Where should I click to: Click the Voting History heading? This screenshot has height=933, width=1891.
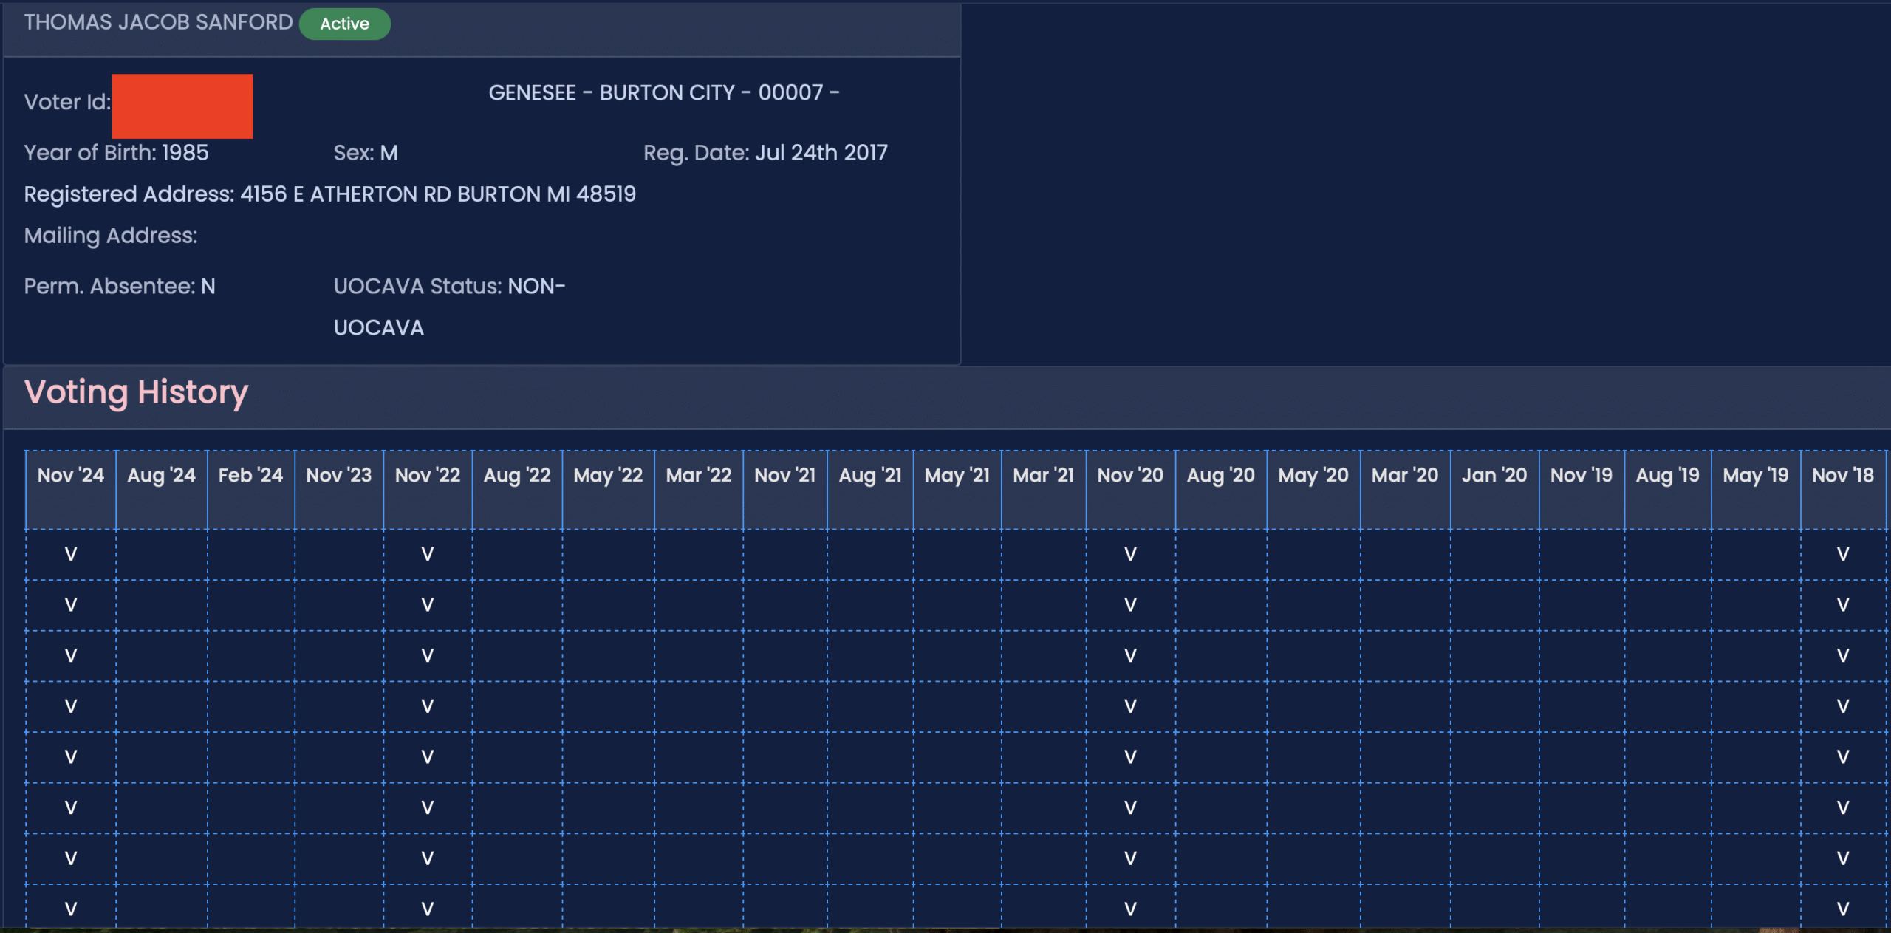click(x=136, y=392)
